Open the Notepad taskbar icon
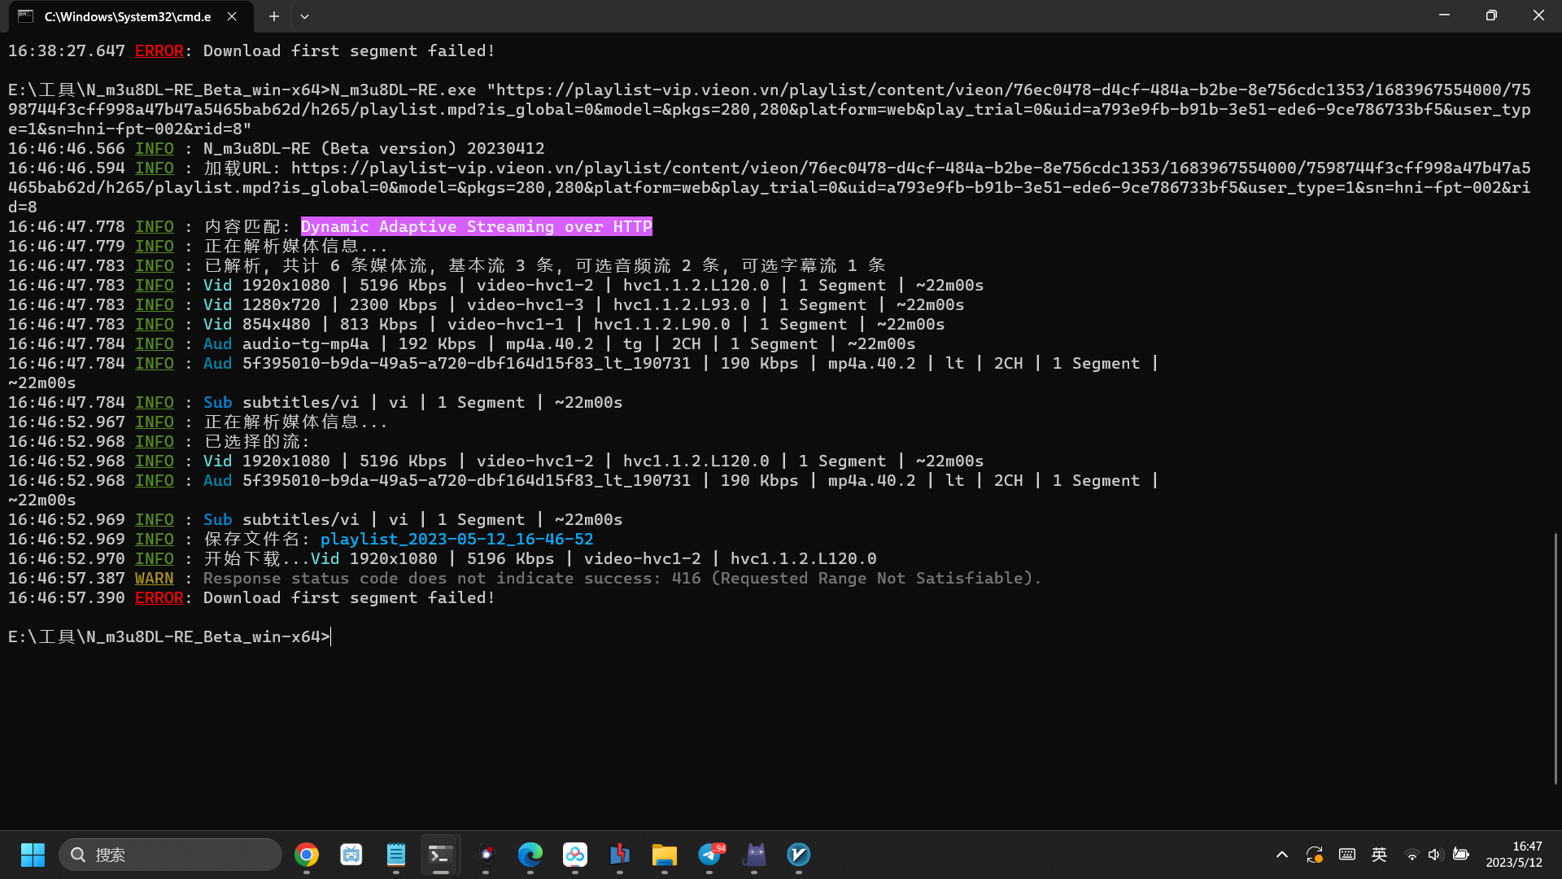 pos(396,855)
